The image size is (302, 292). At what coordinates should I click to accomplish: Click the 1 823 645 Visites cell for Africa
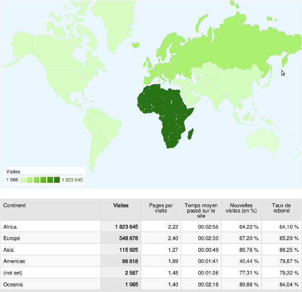point(121,227)
